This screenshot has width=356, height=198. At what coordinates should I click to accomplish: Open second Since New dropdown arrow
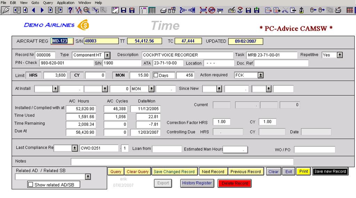pos(269,89)
